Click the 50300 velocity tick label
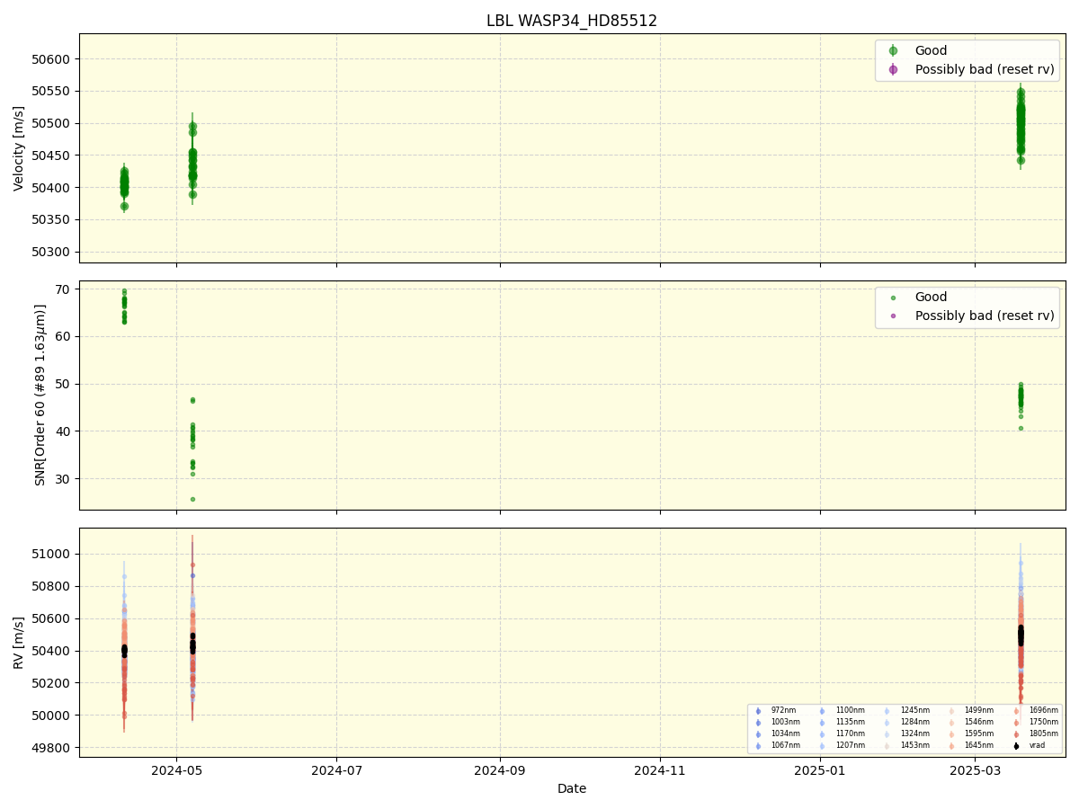 coord(52,252)
